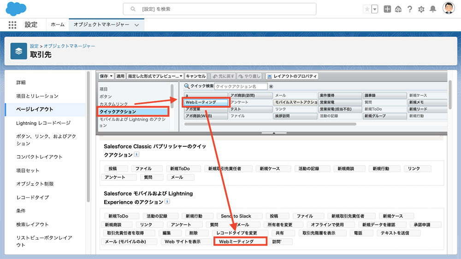Clear the quick search with the x icon
Image resolution: width=461 pixels, height=259 pixels.
(x=271, y=86)
